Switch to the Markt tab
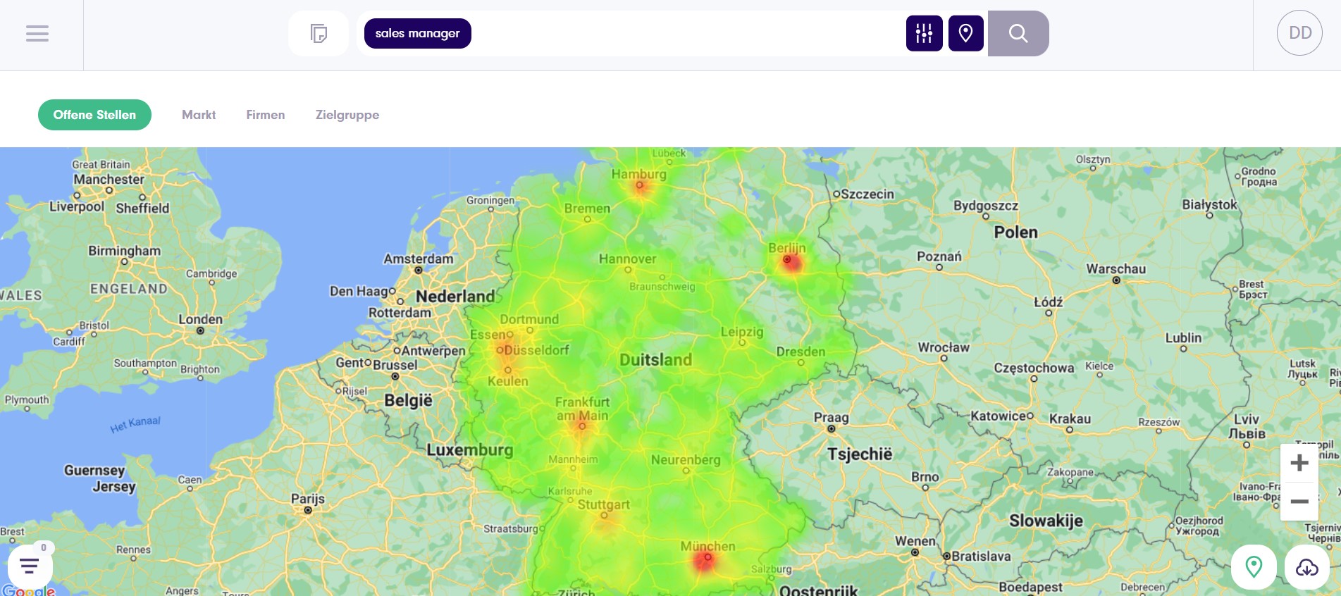Screen dimensions: 1341x596 pos(199,115)
